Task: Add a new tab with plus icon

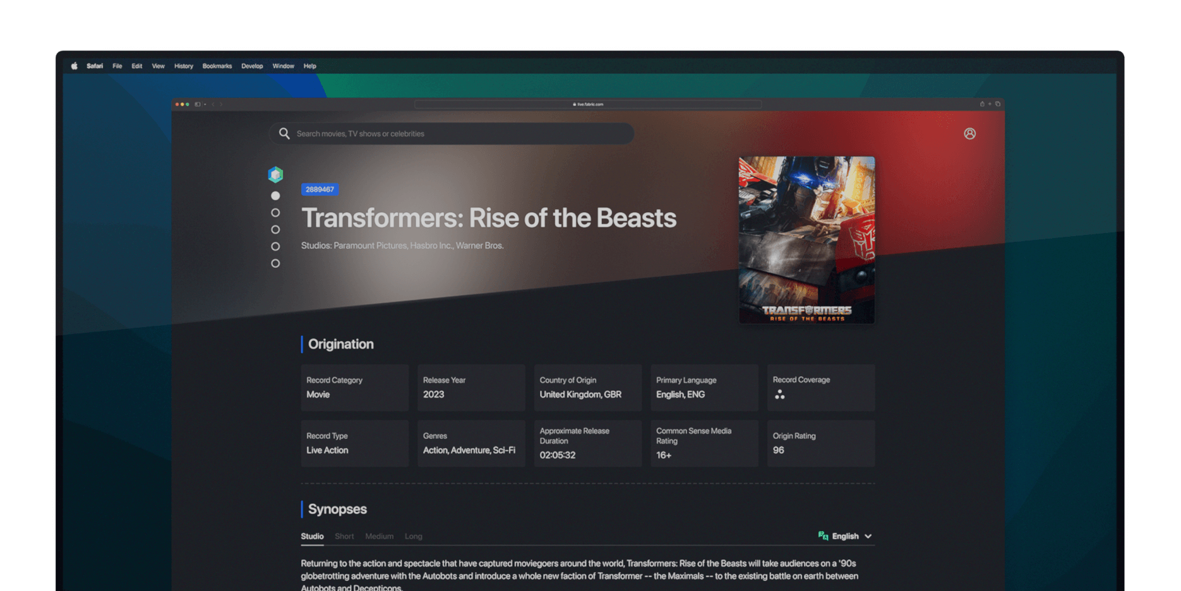Action: point(990,104)
